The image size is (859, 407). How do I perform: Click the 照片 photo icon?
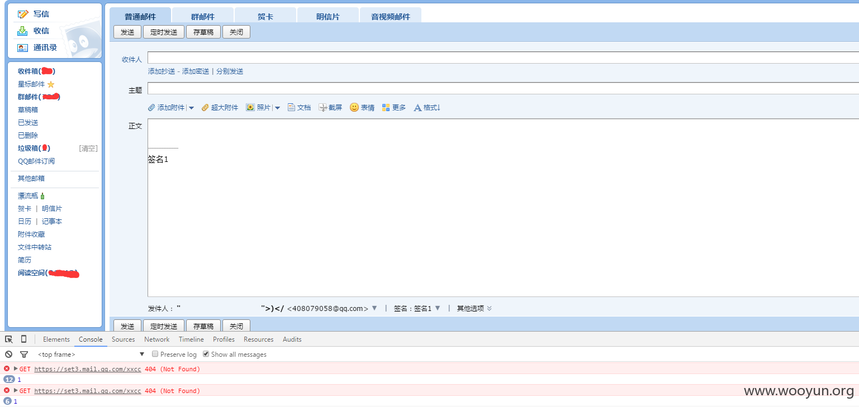click(250, 108)
